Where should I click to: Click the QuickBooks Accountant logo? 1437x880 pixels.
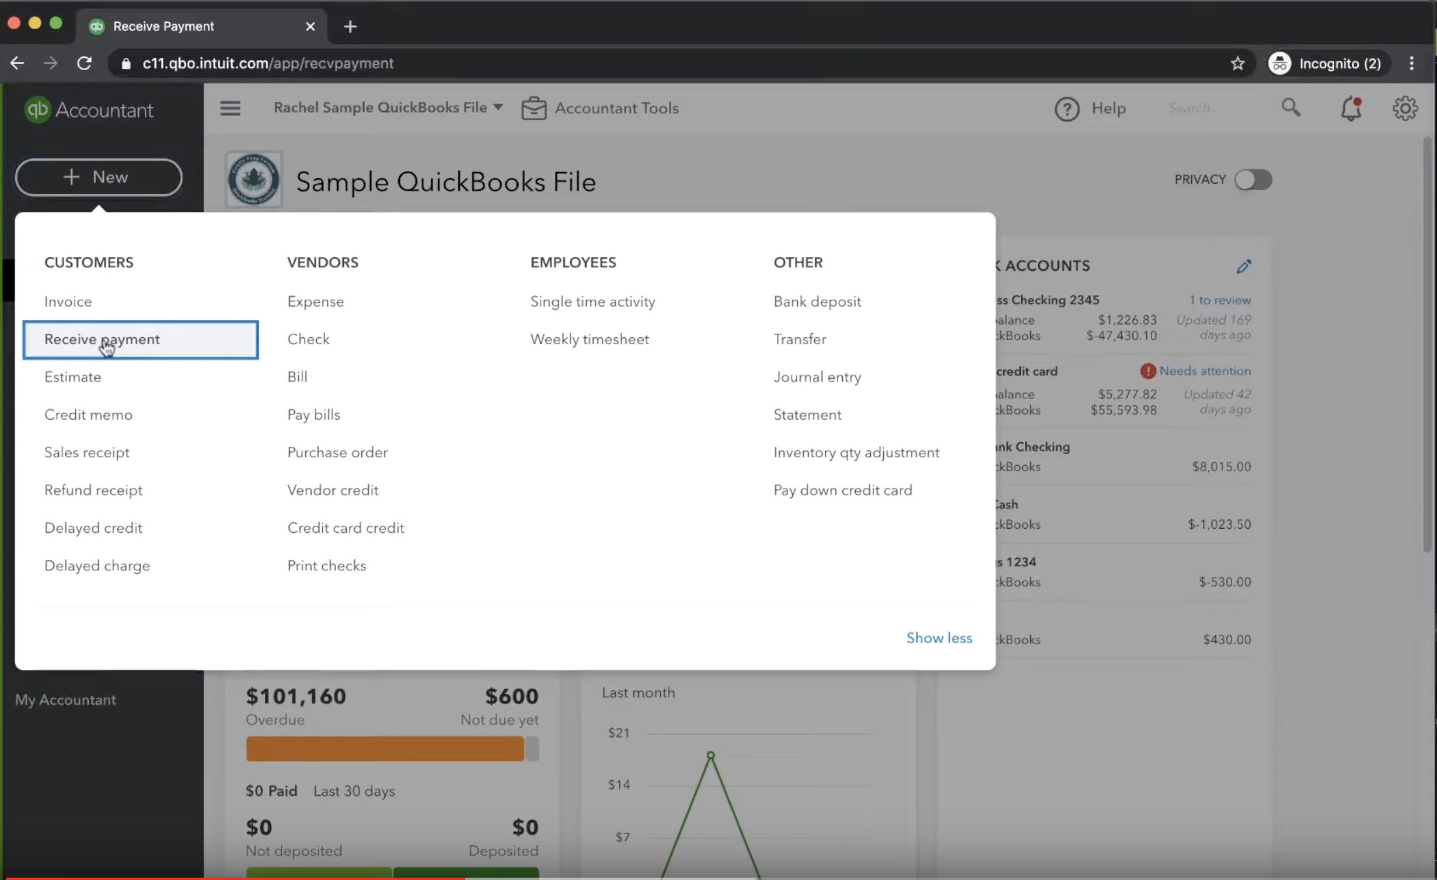click(x=89, y=110)
